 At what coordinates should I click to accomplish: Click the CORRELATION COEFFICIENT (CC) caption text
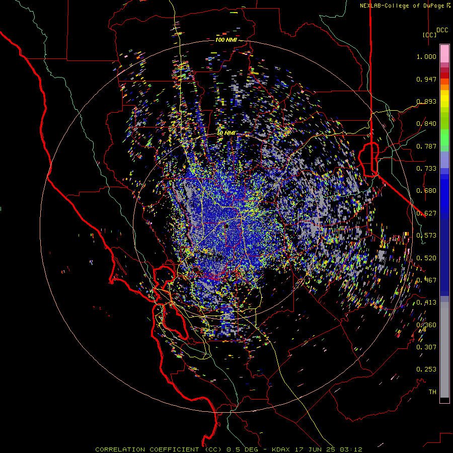(159, 449)
